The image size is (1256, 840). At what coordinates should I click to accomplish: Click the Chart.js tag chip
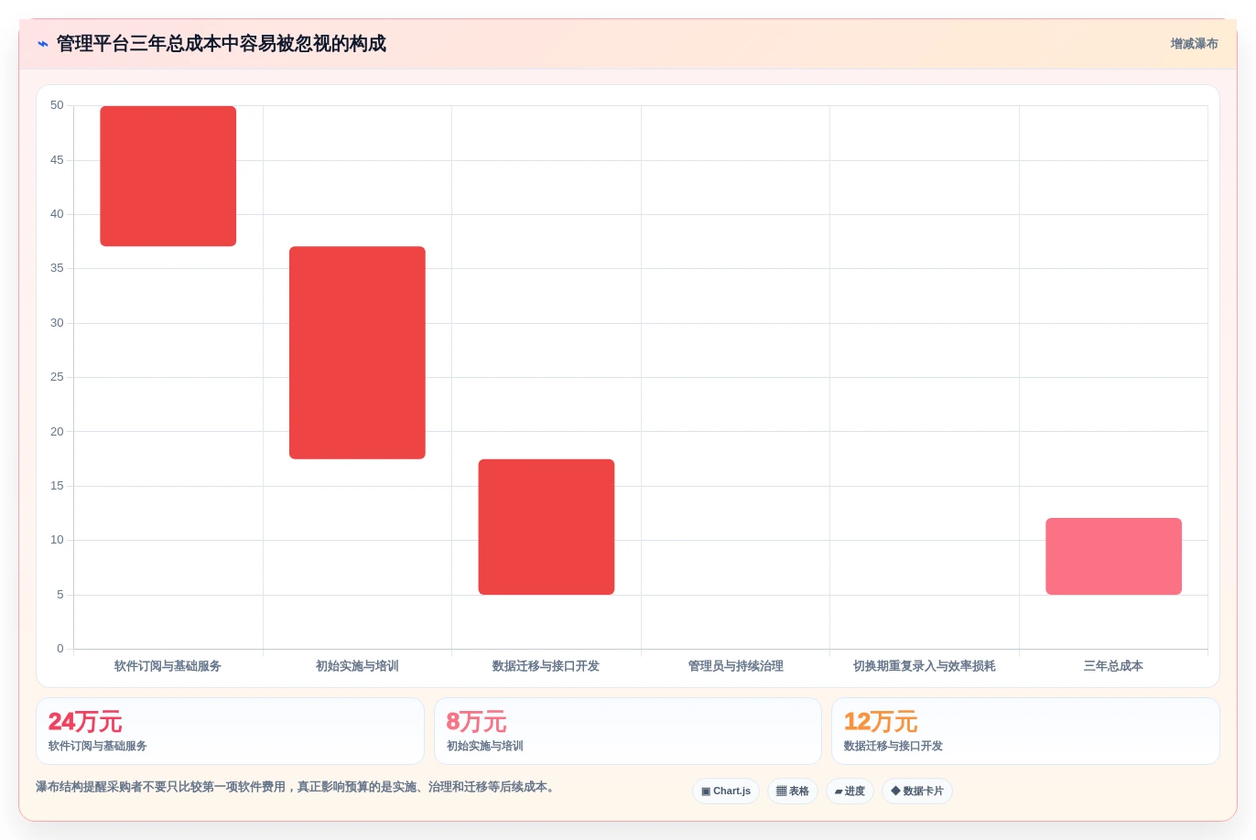pyautogui.click(x=726, y=792)
